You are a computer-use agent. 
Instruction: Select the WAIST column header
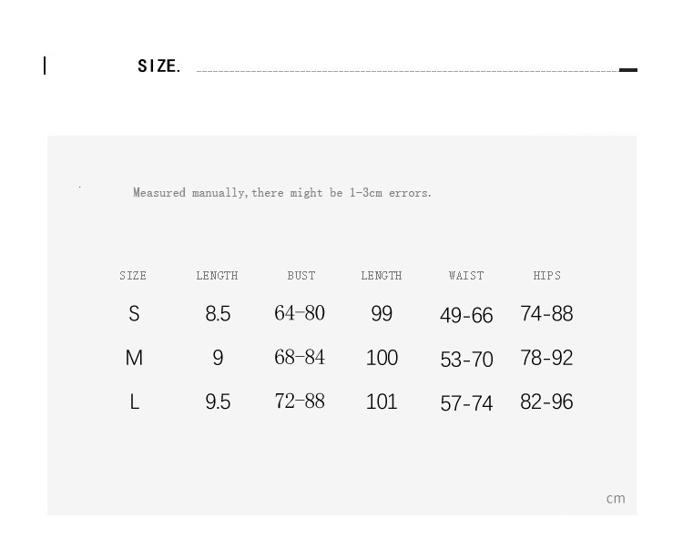click(x=466, y=276)
